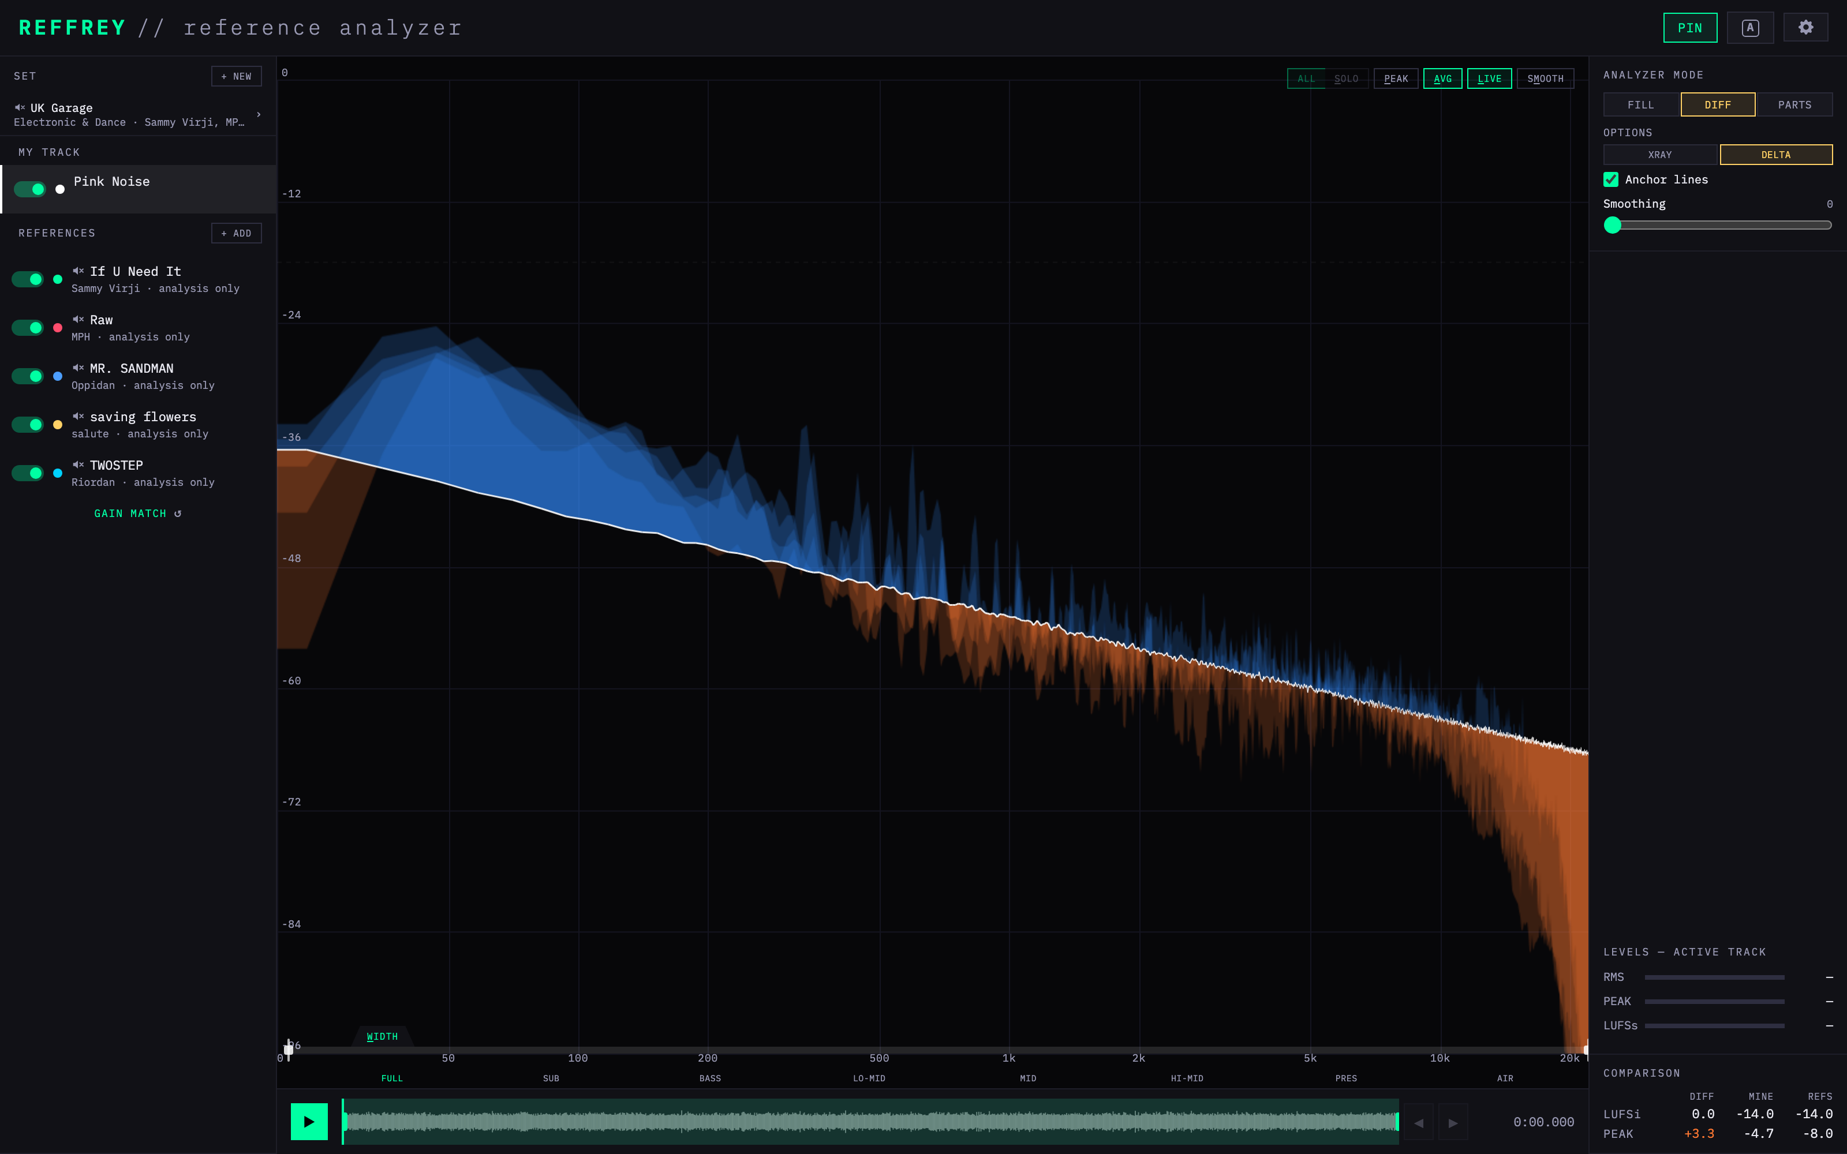Image resolution: width=1847 pixels, height=1154 pixels.
Task: Play the track with the green play button
Action: 309,1121
